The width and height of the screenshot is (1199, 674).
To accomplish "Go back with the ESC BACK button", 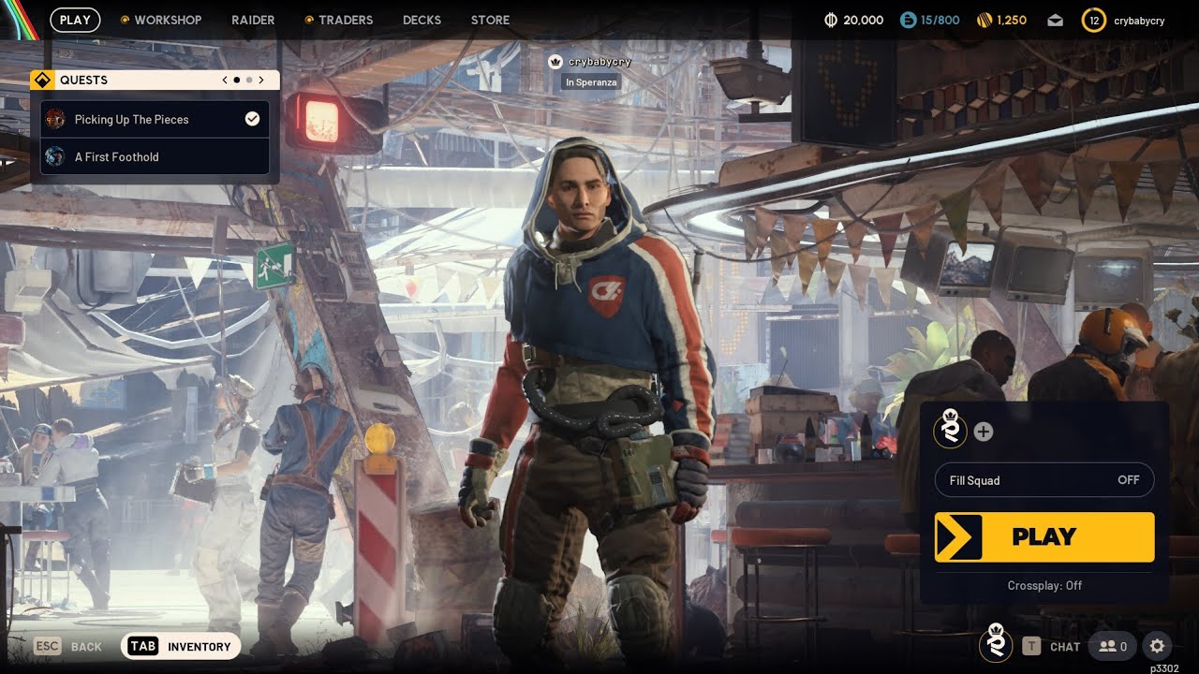I will coord(67,646).
